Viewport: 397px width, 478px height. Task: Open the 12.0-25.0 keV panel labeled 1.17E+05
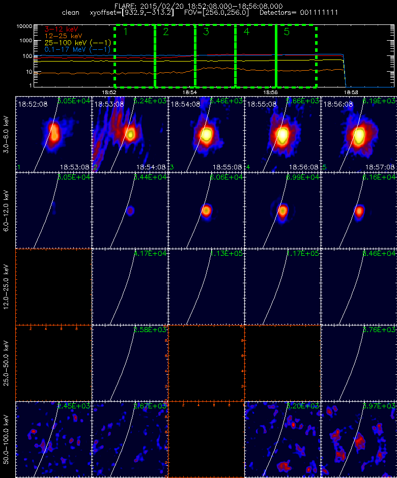(x=282, y=287)
